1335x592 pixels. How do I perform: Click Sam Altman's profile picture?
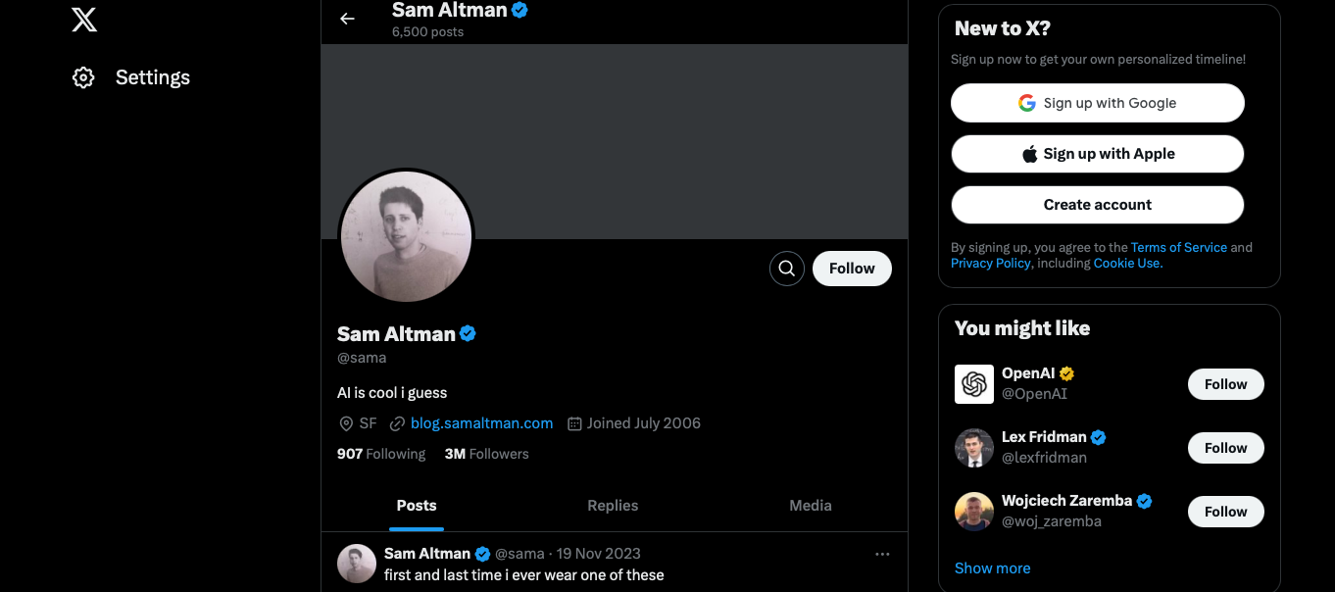click(405, 235)
